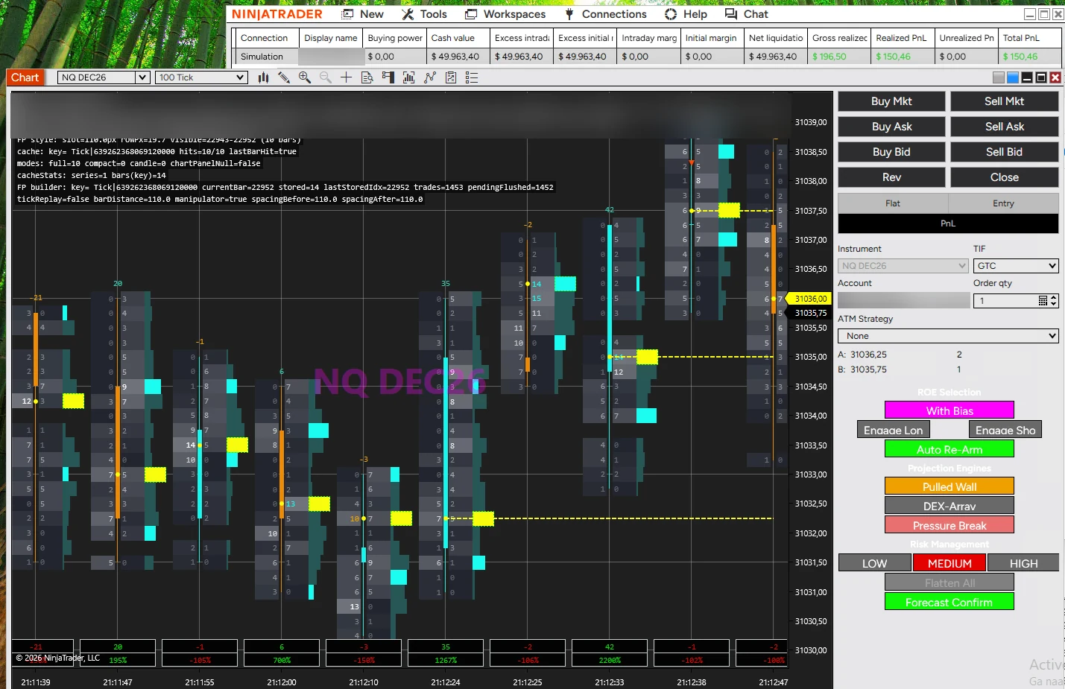The height and width of the screenshot is (689, 1065).
Task: Open the chart bar style icon
Action: click(263, 77)
